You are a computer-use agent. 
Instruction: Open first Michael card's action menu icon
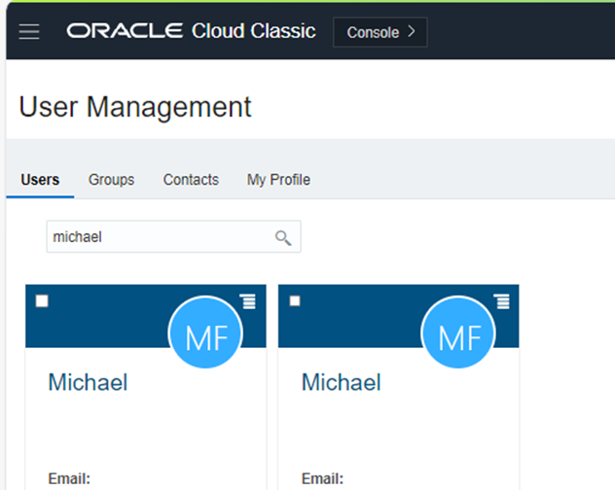(248, 300)
